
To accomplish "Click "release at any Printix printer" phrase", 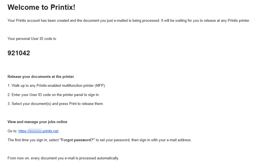I will click(227, 21).
